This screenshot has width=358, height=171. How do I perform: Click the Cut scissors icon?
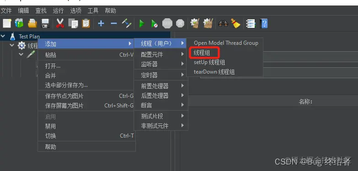60,23
